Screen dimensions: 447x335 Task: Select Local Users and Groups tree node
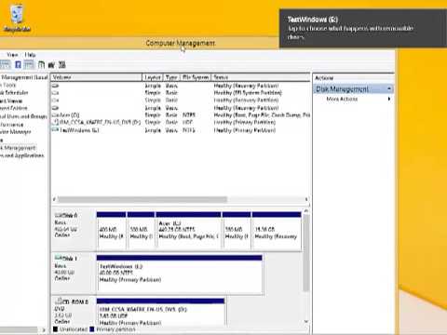click(x=23, y=116)
